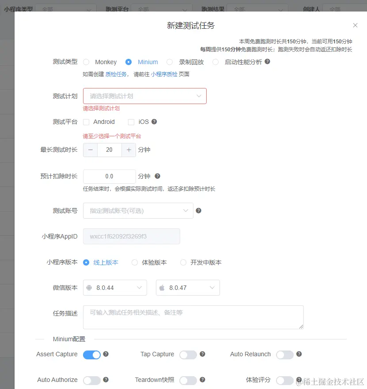Click help icon beside iOS platform

click(x=154, y=122)
